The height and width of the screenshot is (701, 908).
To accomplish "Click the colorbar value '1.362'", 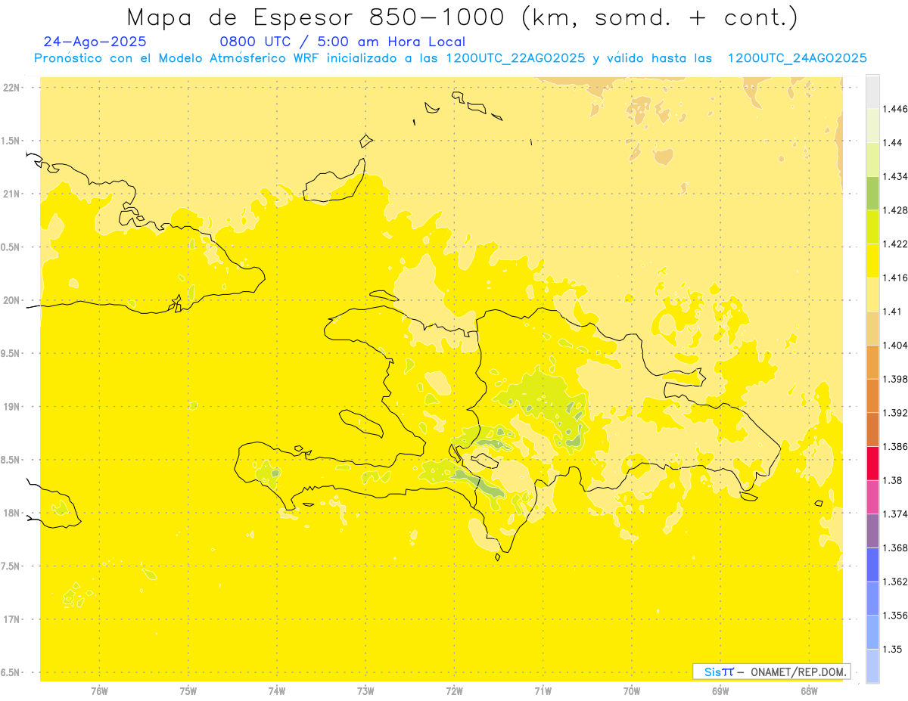I will [895, 582].
